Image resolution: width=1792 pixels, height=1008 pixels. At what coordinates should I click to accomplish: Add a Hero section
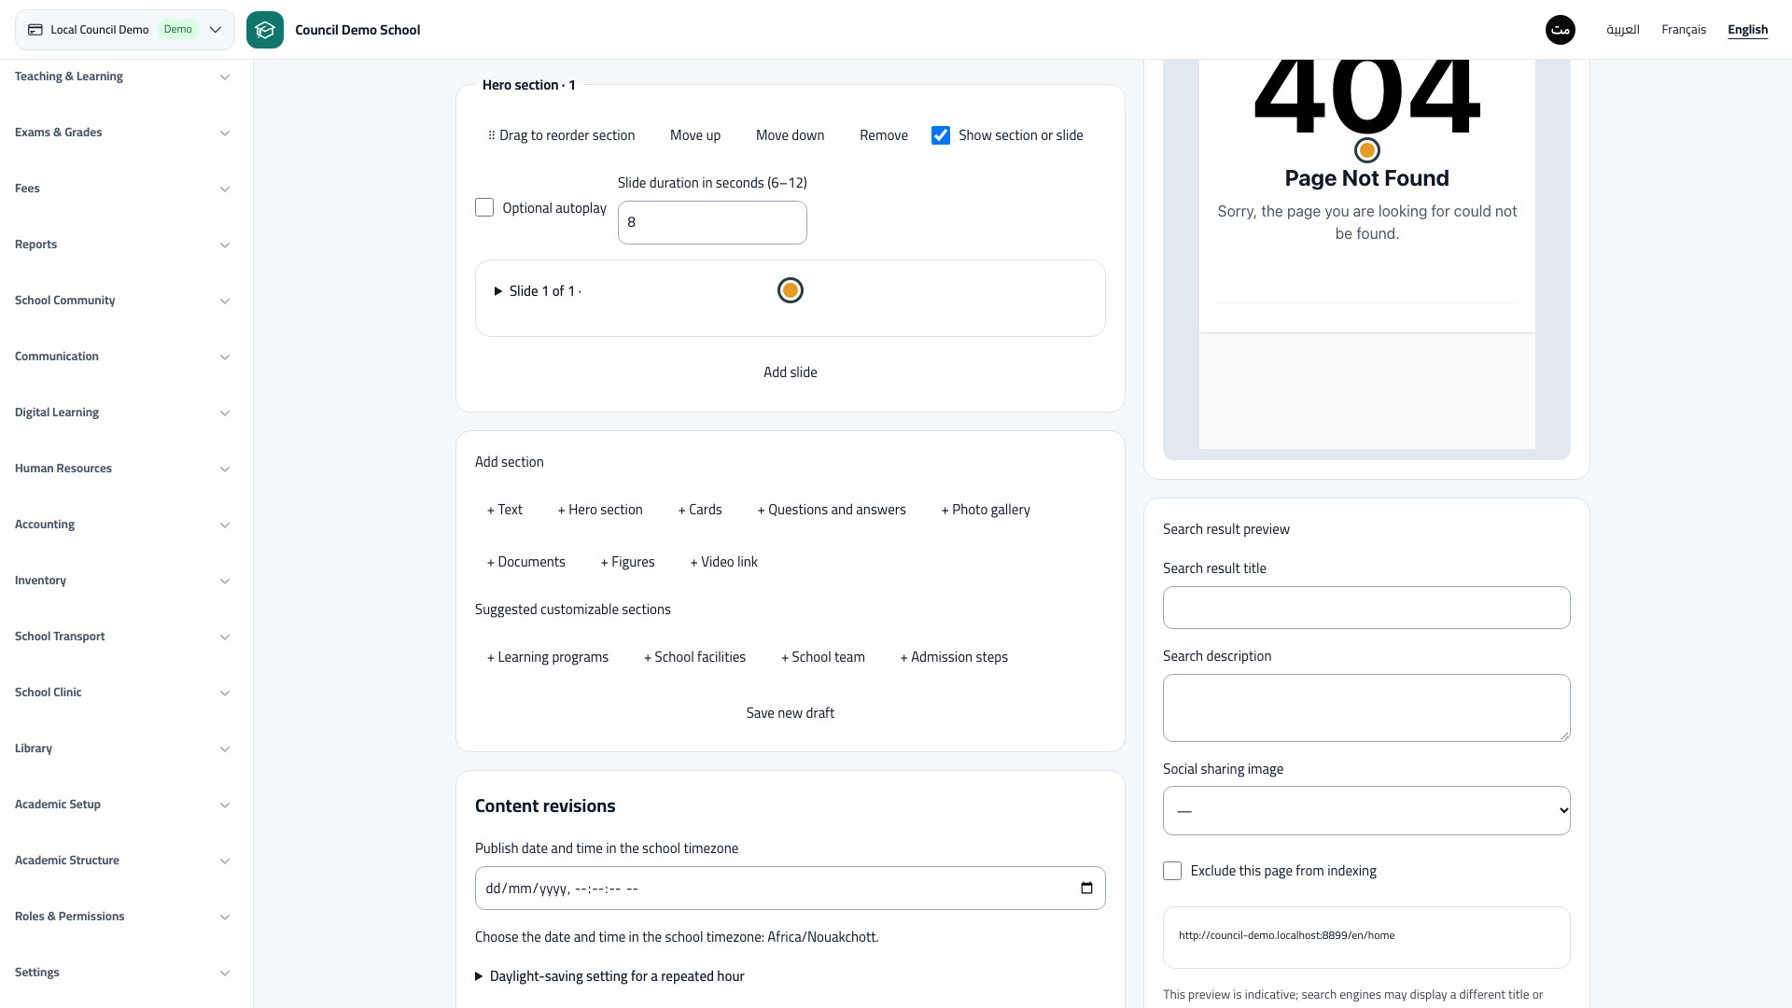coord(599,510)
